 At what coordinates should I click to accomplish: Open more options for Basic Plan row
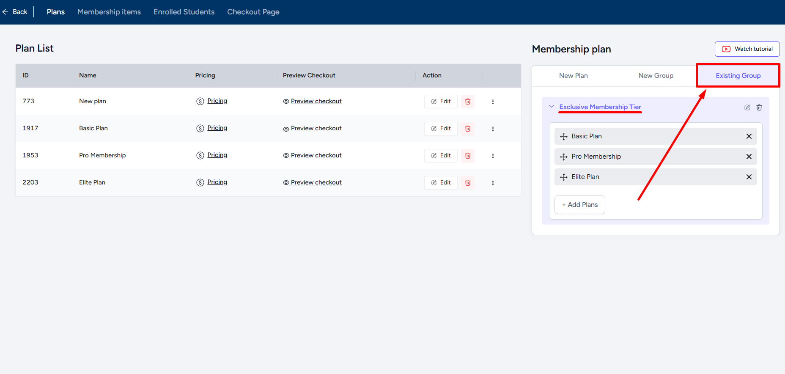point(493,129)
